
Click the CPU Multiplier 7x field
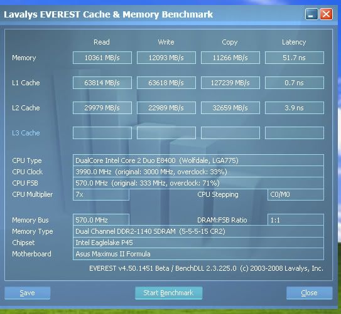pos(101,194)
